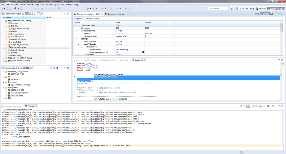Click Collapse All in CodeWarrior Projects panel

[35, 14]
